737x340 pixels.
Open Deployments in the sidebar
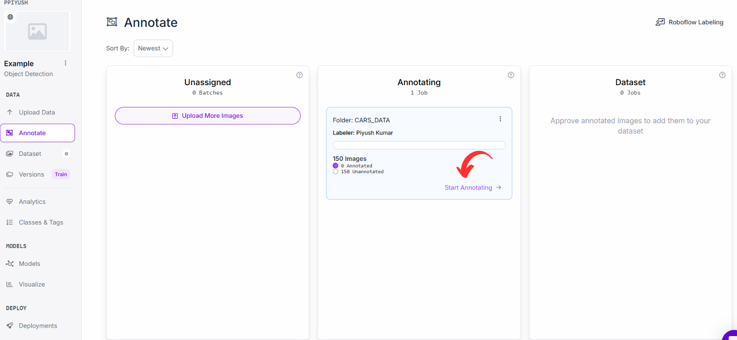[x=38, y=326]
